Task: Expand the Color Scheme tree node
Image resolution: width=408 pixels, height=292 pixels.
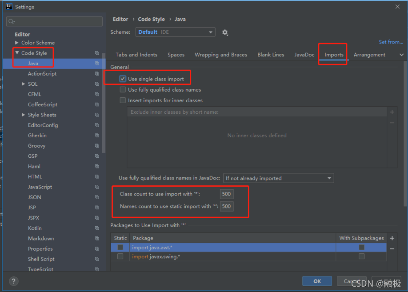Action: (x=16, y=43)
